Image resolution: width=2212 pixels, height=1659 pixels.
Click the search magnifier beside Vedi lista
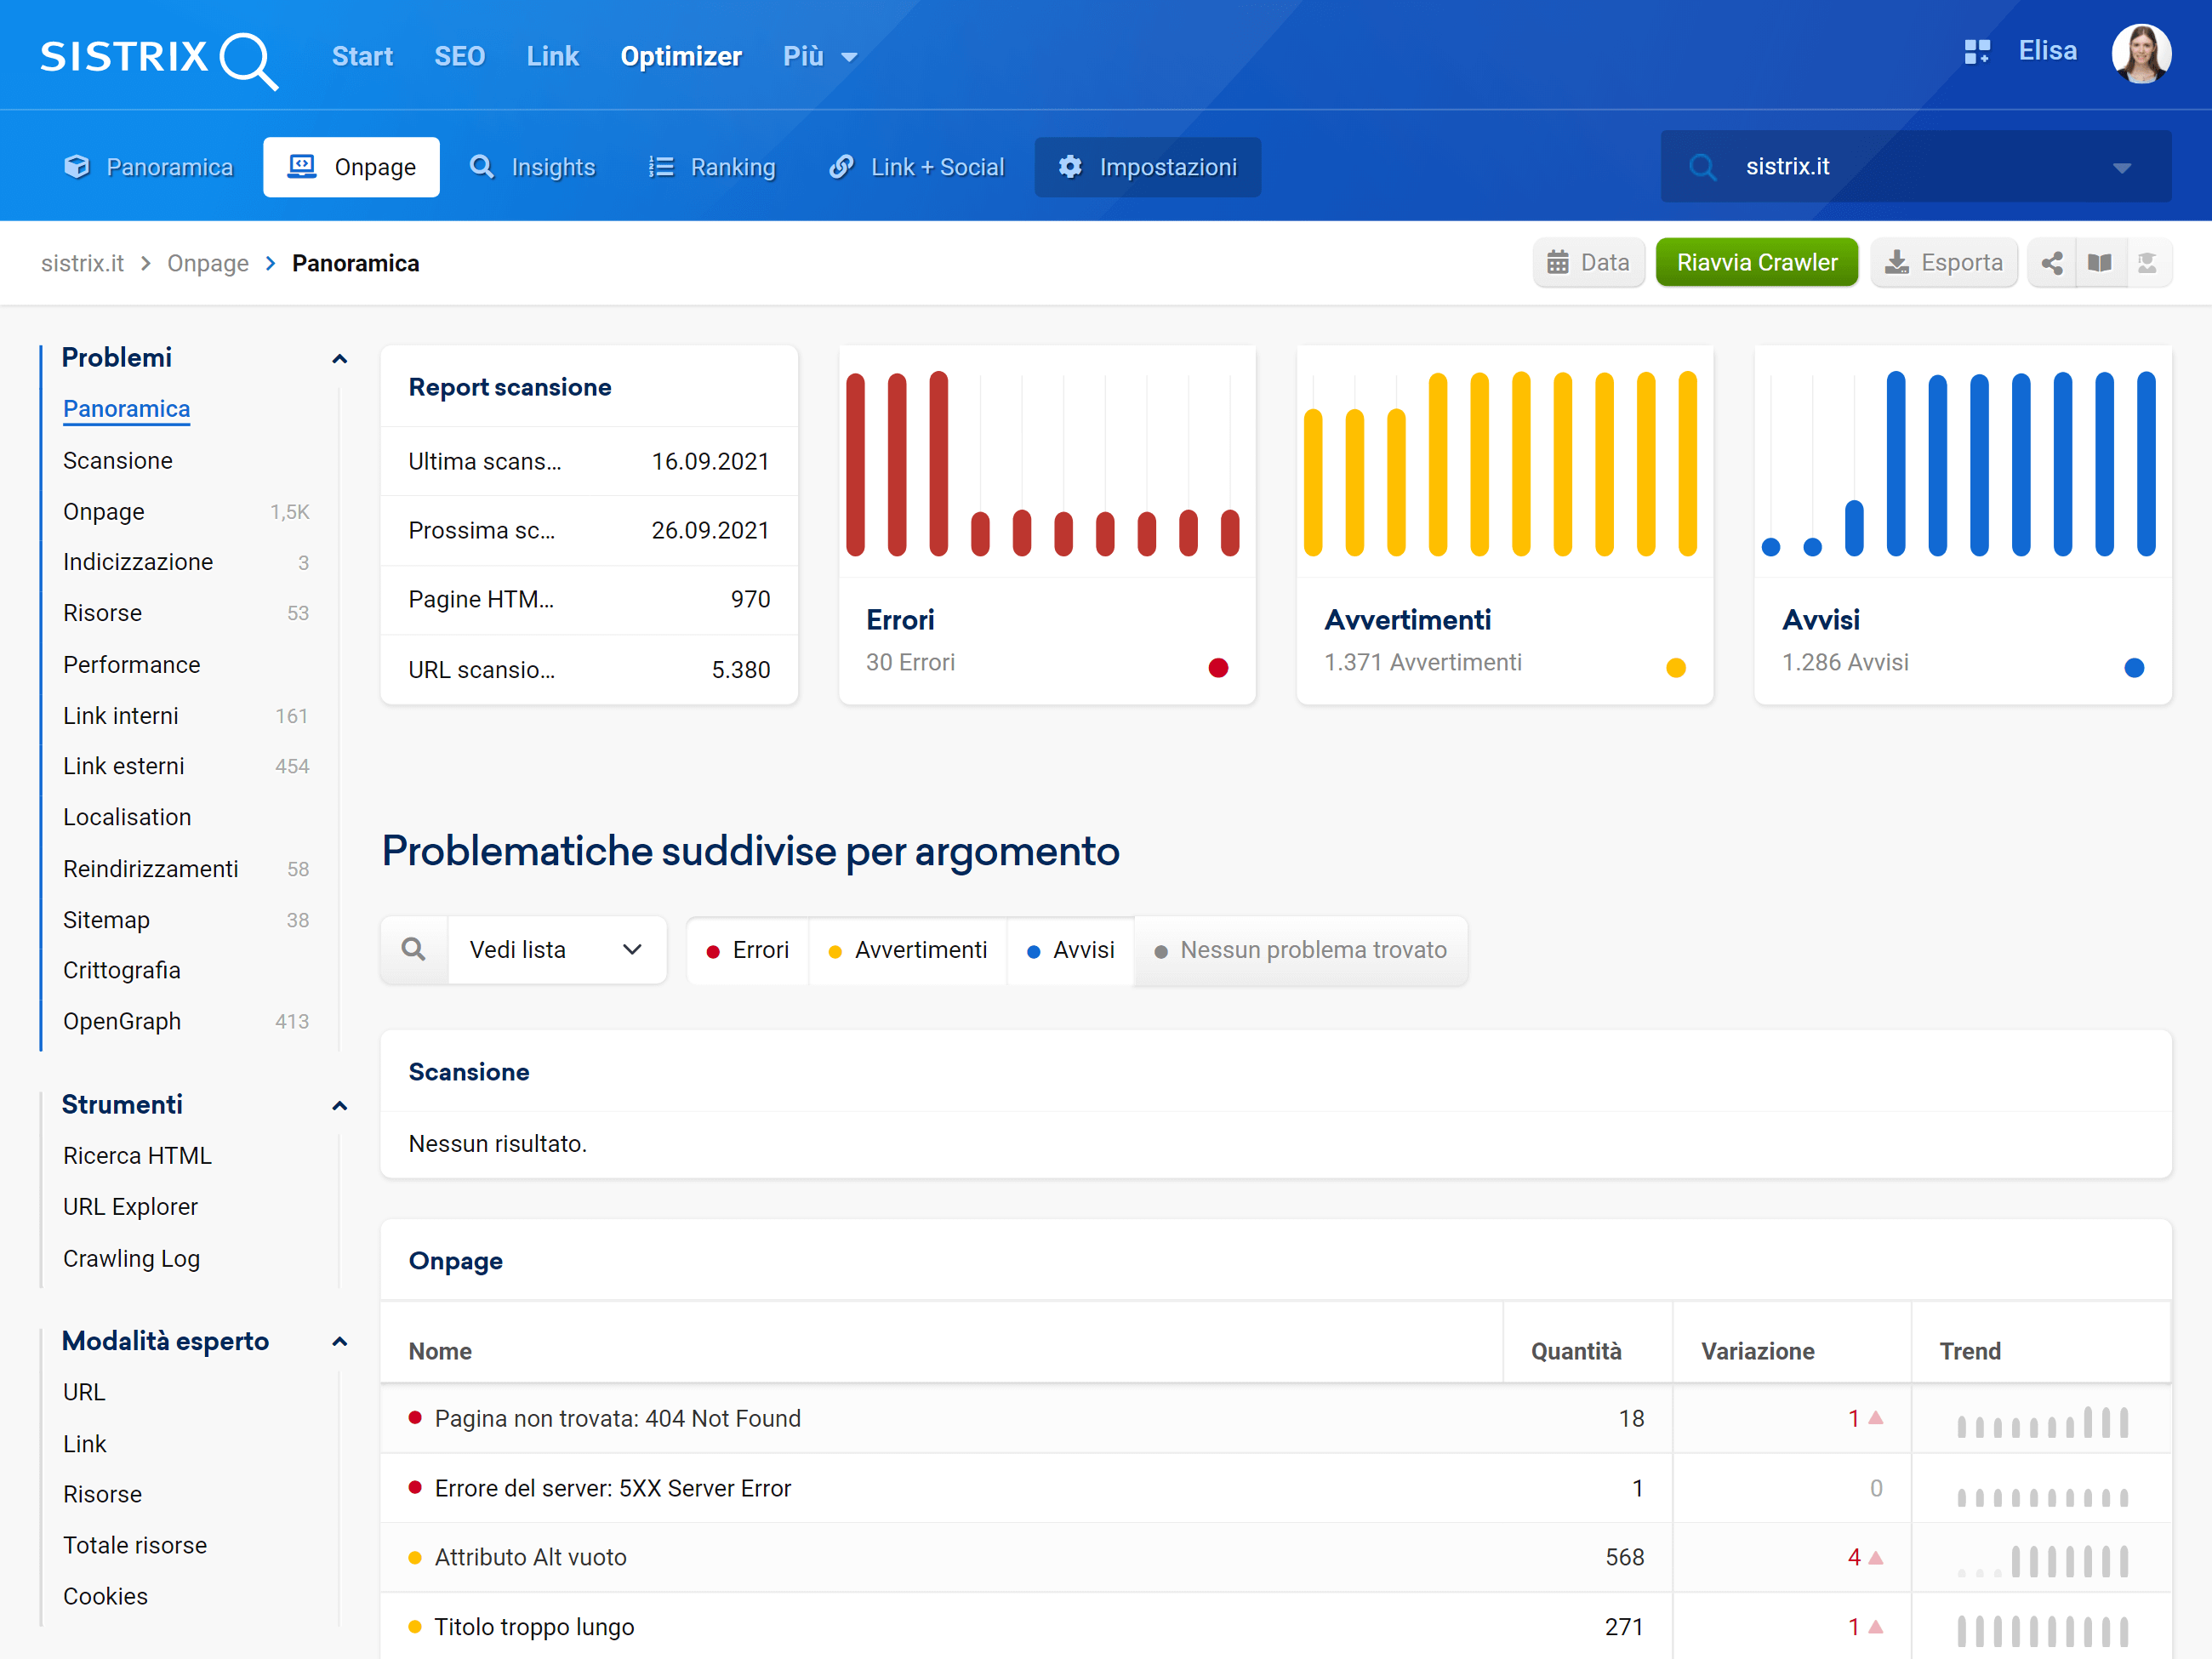point(414,949)
